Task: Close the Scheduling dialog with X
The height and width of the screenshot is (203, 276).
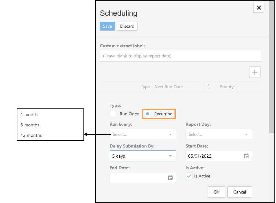Action: (x=259, y=8)
